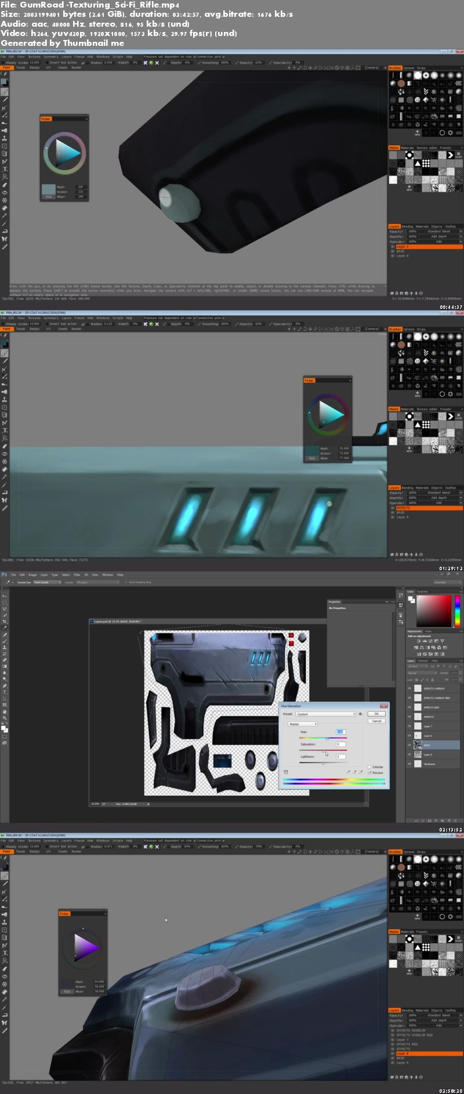464x1094 pixels.
Task: Add a Curves adjustment in Photoshop
Action: (x=430, y=641)
